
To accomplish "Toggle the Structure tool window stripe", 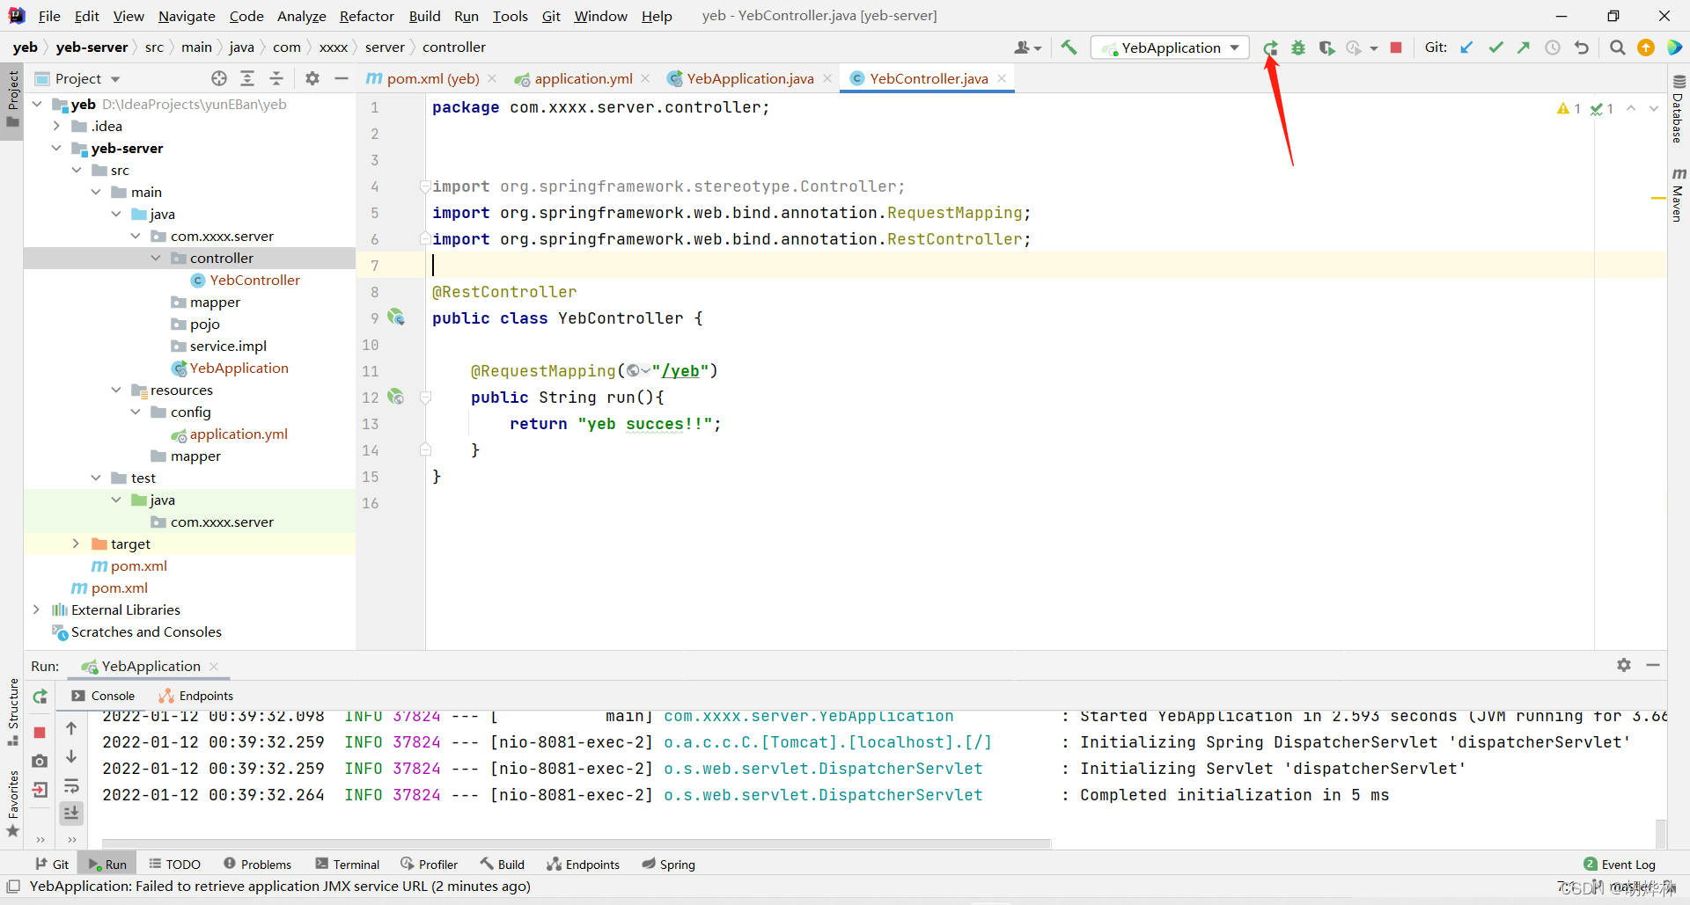I will pos(12,712).
